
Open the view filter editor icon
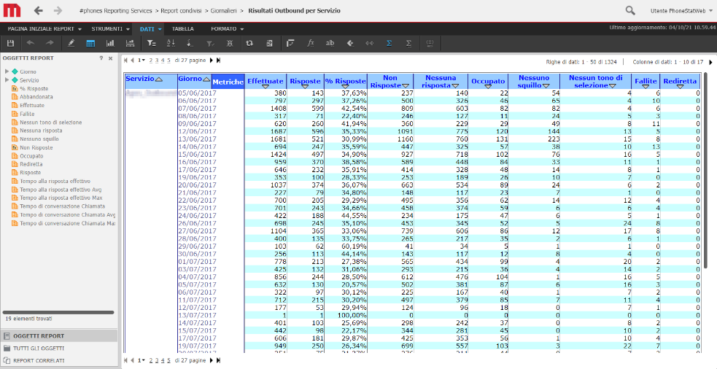click(152, 44)
